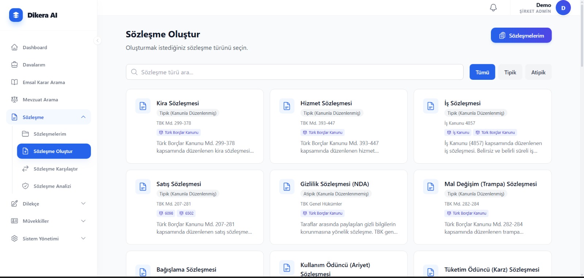This screenshot has height=278, width=584.
Task: Open Emsal Karar Arama from sidebar
Action: pos(43,82)
